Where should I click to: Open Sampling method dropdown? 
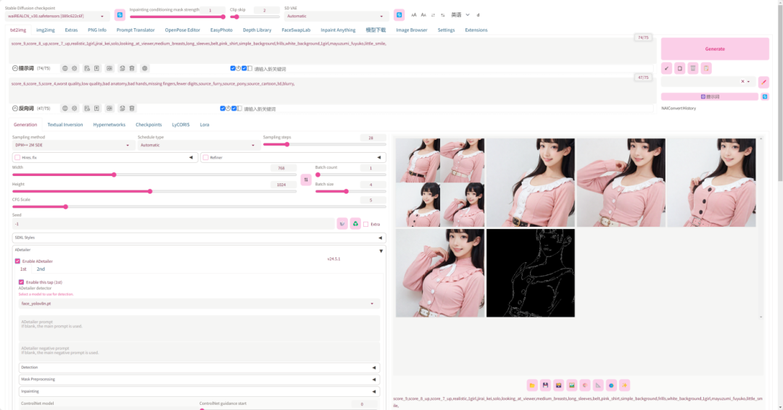pos(72,145)
